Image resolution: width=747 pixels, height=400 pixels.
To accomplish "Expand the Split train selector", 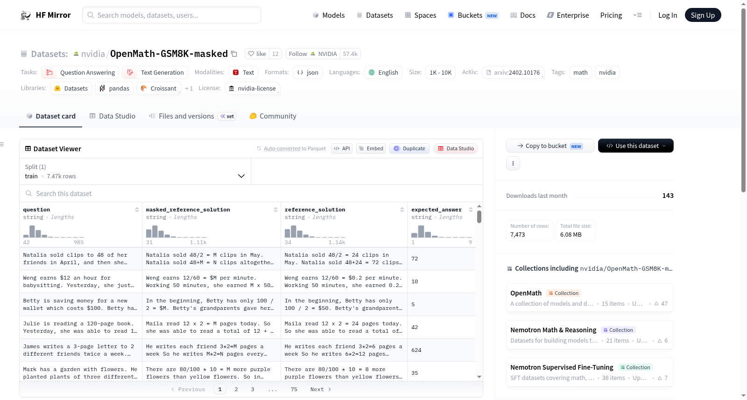I will (x=135, y=171).
